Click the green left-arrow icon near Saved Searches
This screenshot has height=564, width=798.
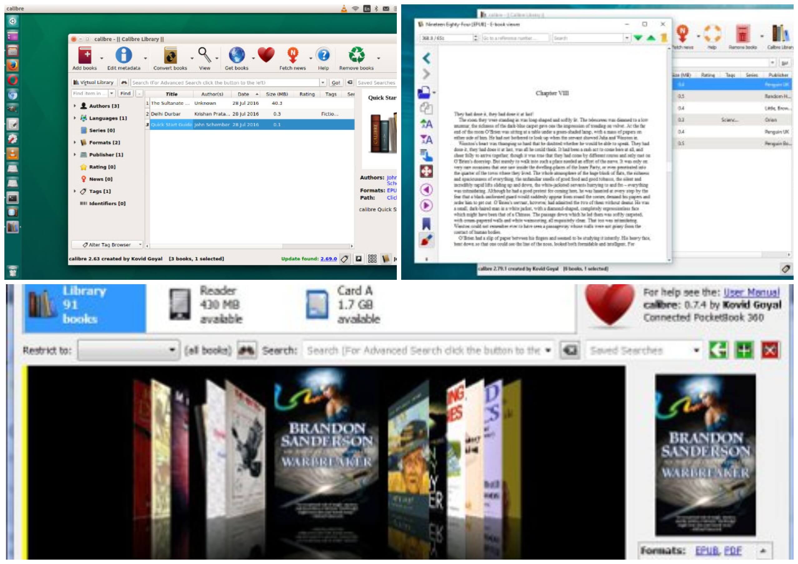tap(718, 350)
